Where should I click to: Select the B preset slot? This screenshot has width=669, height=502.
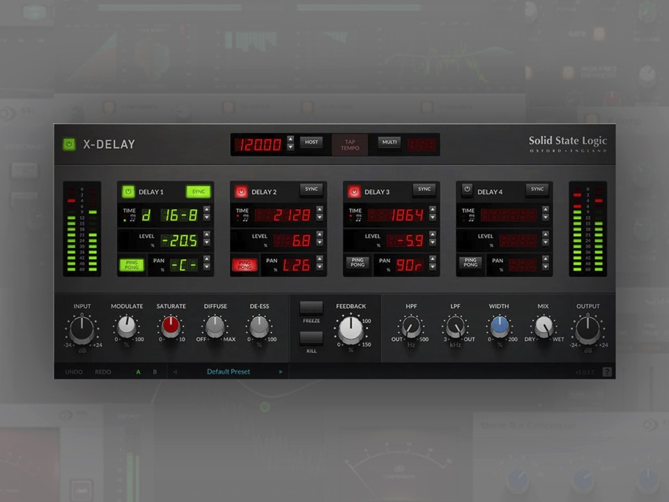(x=155, y=372)
